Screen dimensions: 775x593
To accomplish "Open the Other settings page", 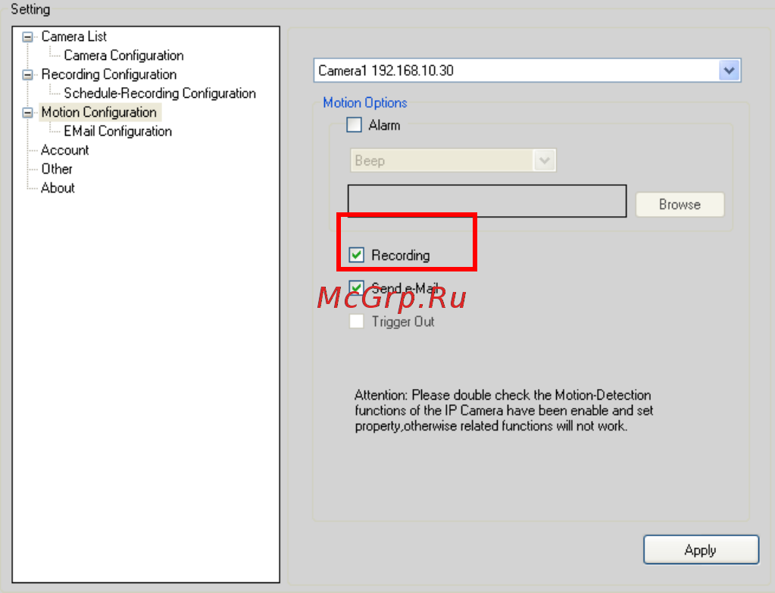I will pos(57,169).
